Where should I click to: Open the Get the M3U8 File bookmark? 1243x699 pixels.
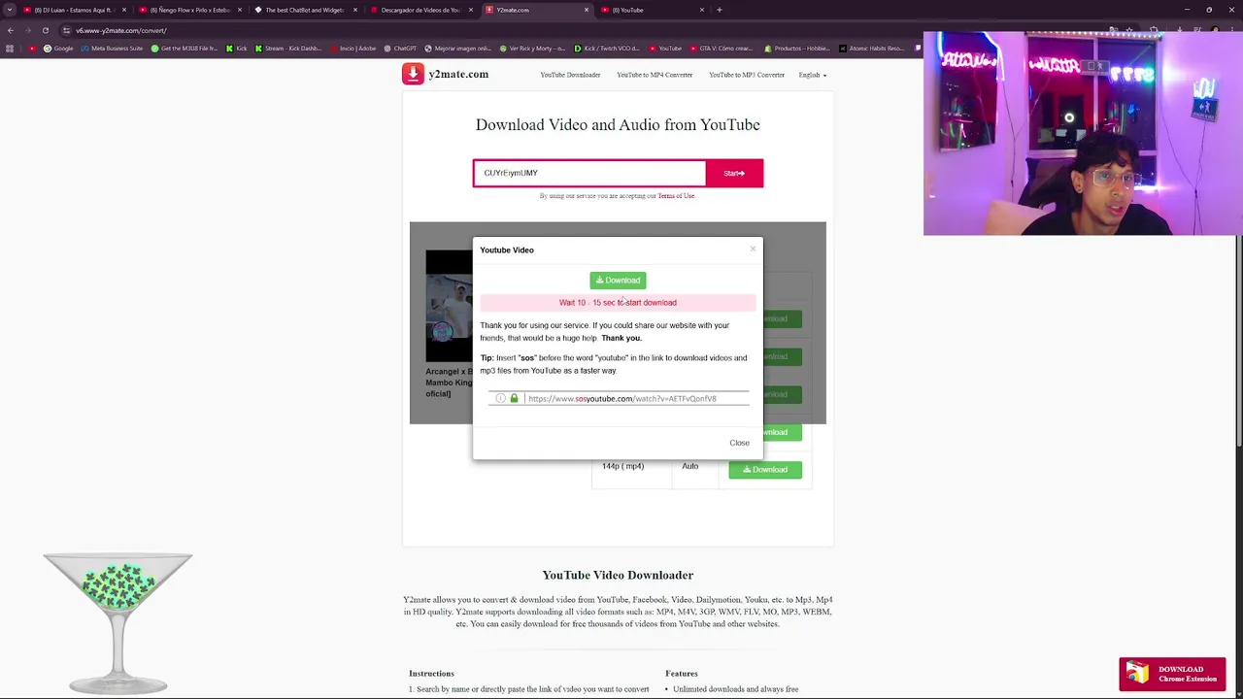(x=185, y=49)
